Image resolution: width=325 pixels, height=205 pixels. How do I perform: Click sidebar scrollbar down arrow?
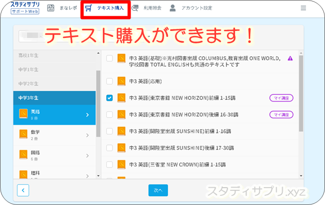[98, 176]
